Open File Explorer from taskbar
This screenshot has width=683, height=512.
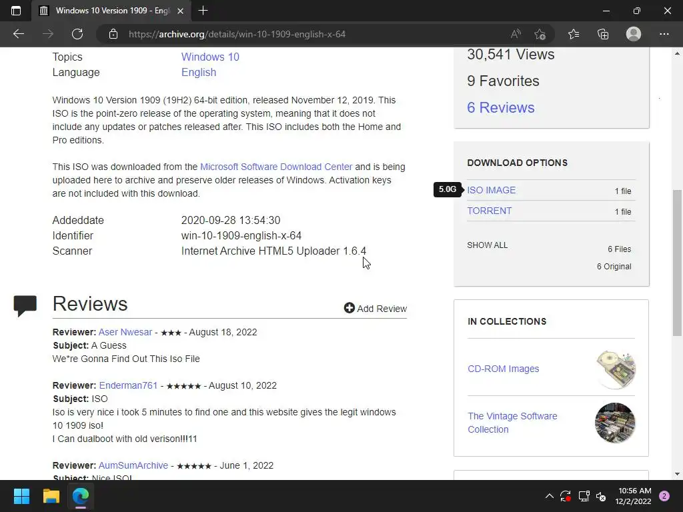pyautogui.click(x=51, y=496)
